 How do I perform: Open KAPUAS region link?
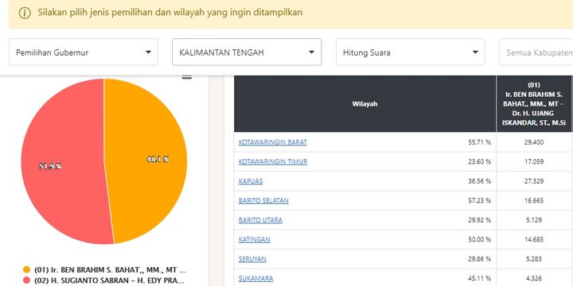251,181
